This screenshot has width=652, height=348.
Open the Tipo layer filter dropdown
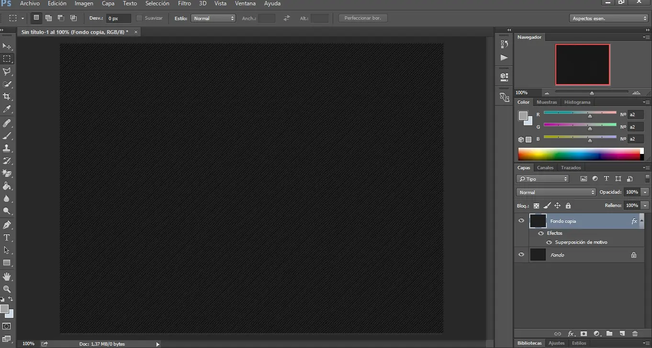[x=542, y=179]
